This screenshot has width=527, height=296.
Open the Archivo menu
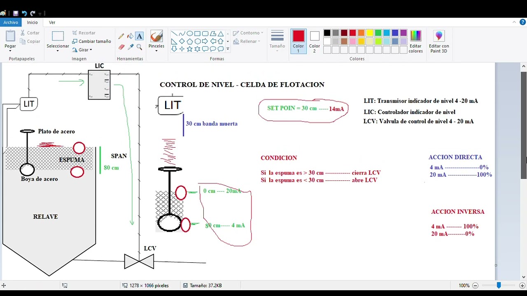pos(11,22)
